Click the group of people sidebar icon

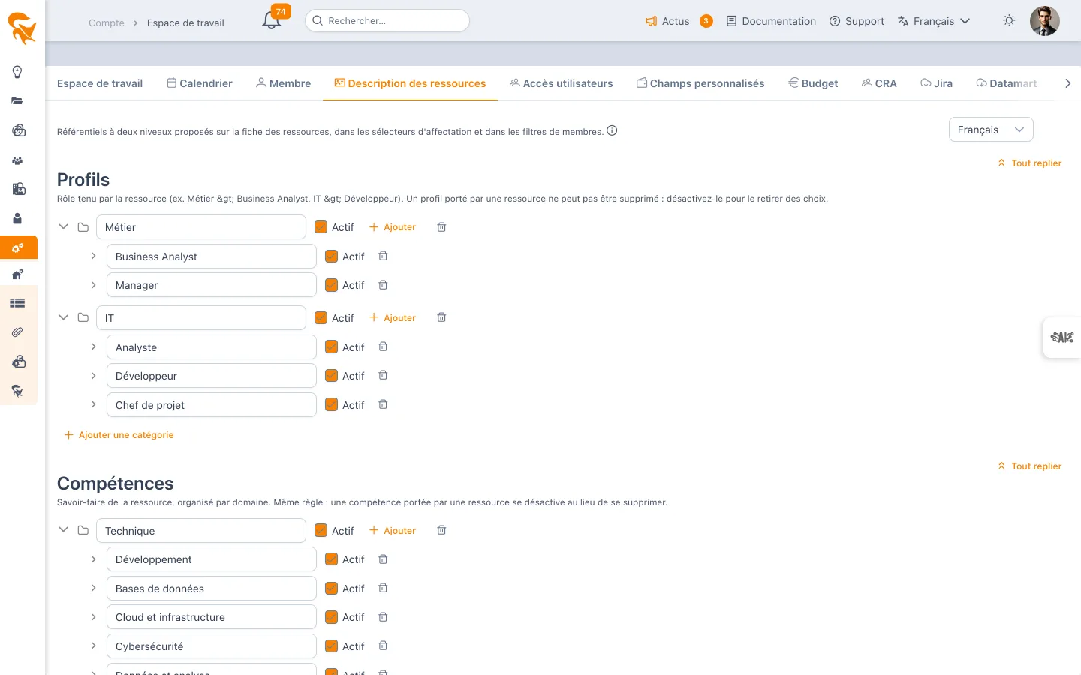click(17, 160)
